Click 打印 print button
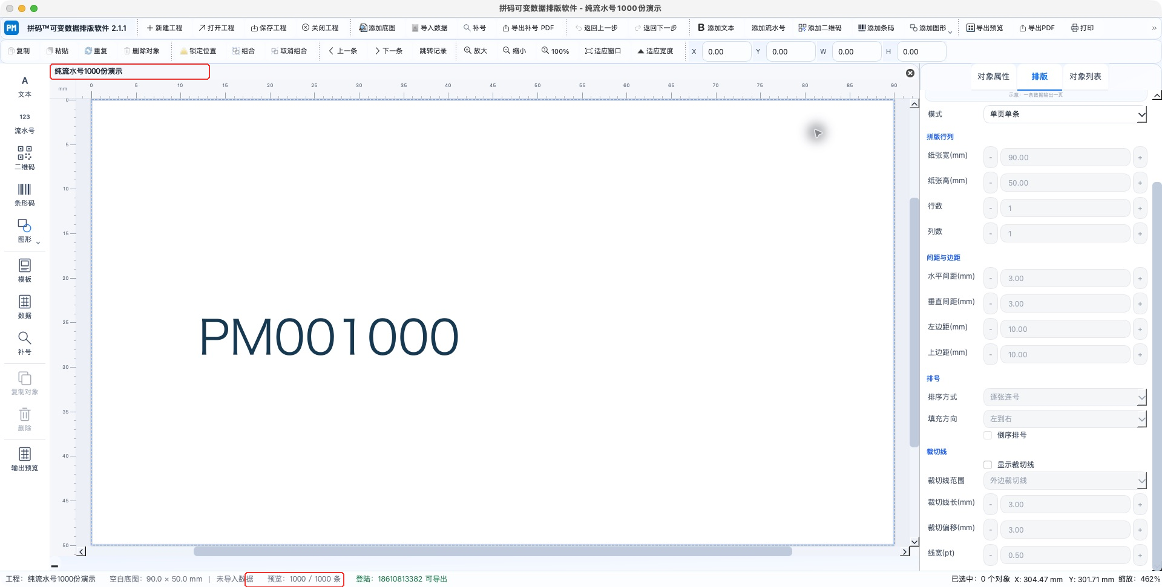This screenshot has width=1162, height=587. (1082, 28)
